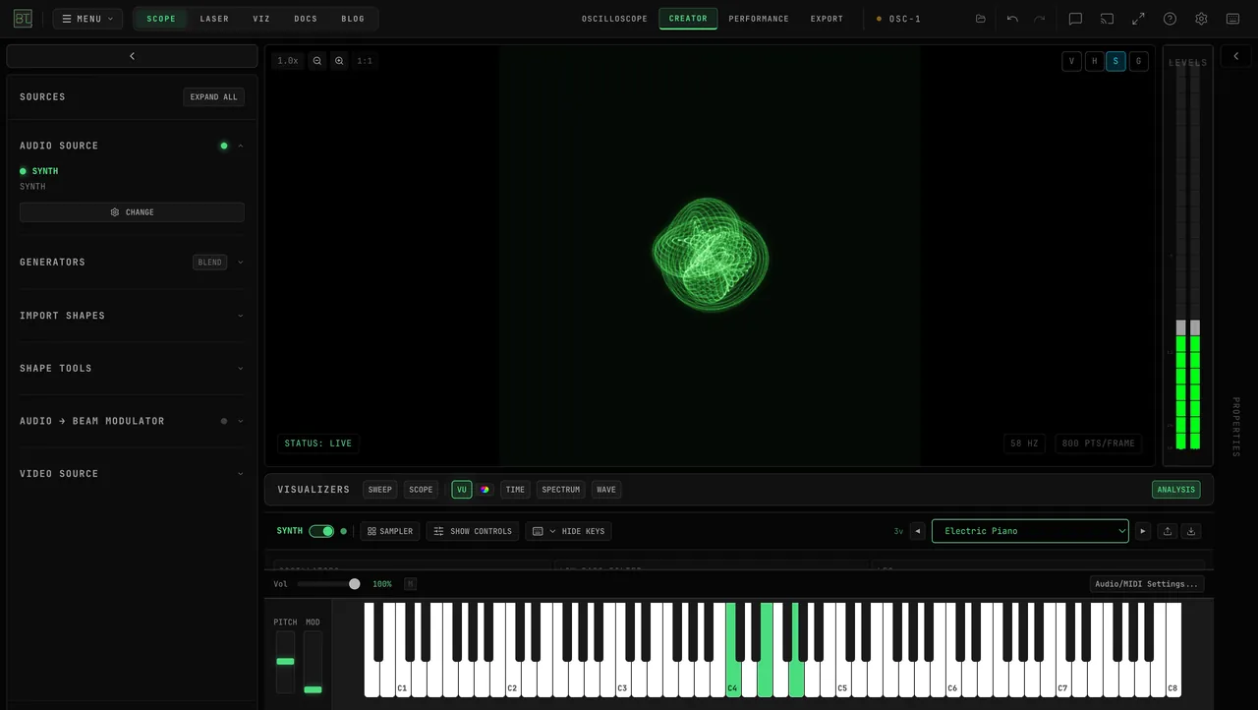Screen dimensions: 1258x710
Task: Enter fullscreen with the expand arrows icon
Action: (x=1138, y=19)
